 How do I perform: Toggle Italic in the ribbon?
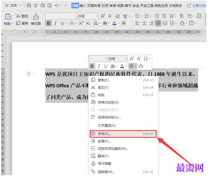point(55,23)
